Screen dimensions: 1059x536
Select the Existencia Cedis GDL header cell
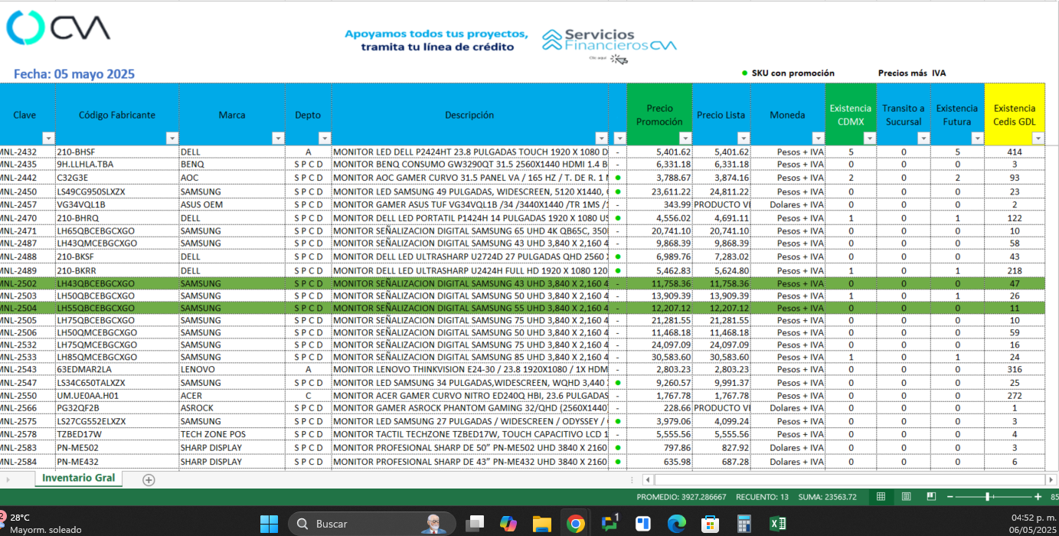pyautogui.click(x=1015, y=114)
